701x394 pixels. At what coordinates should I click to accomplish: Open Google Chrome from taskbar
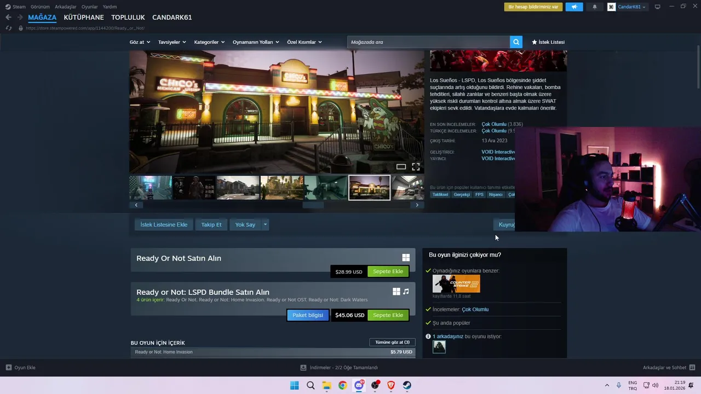click(342, 385)
